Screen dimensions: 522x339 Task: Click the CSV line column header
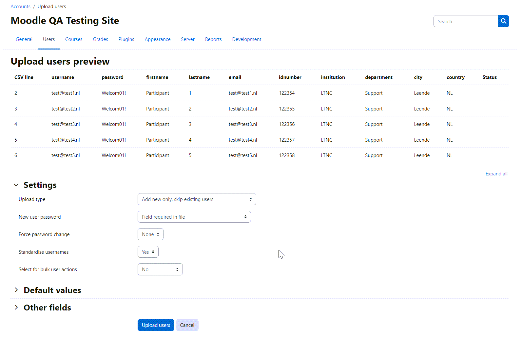[24, 77]
